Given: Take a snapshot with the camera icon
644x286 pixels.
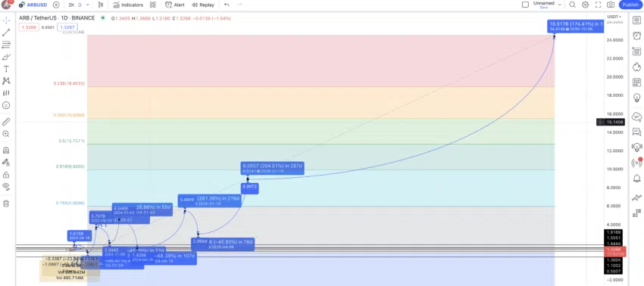Looking at the screenshot, I should point(611,5).
